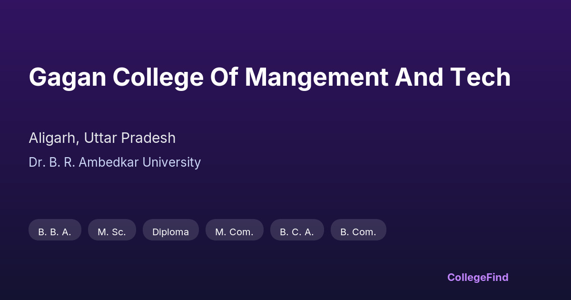Click the Gagan College Of Mangement heading
The width and height of the screenshot is (571, 300).
(x=269, y=77)
